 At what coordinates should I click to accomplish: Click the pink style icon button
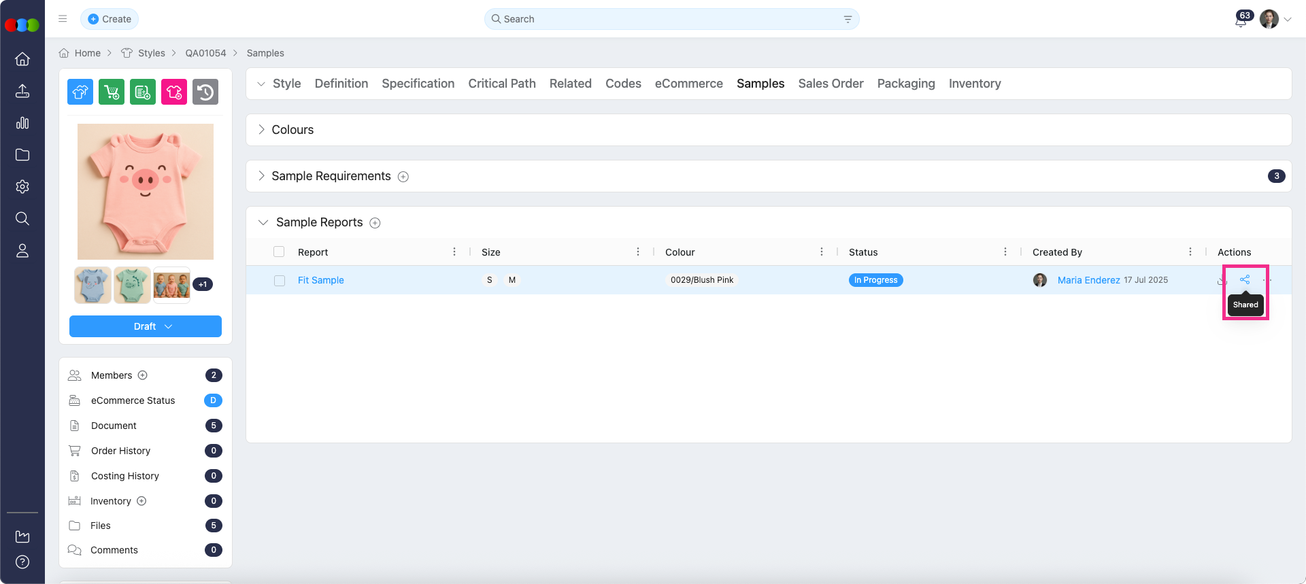tap(174, 92)
